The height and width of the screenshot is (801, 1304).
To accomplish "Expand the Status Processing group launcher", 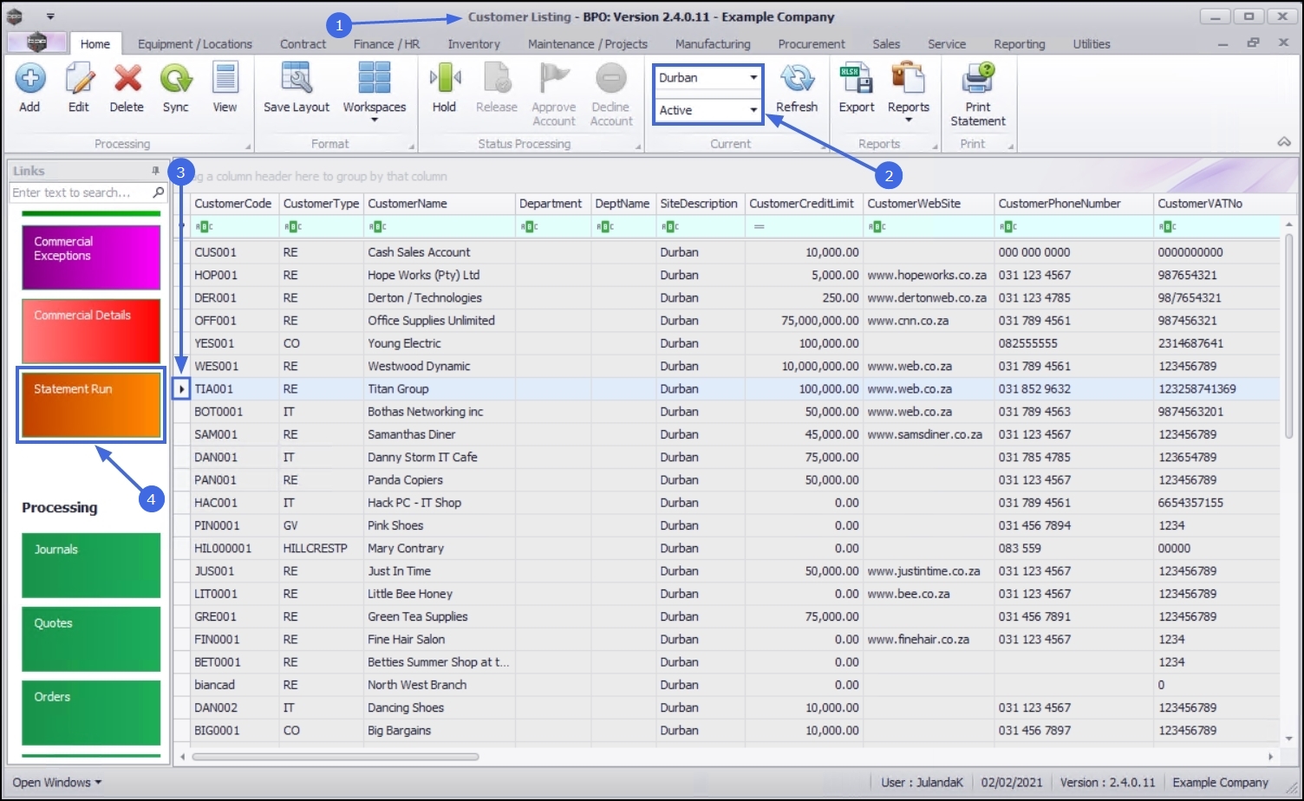I will click(638, 147).
